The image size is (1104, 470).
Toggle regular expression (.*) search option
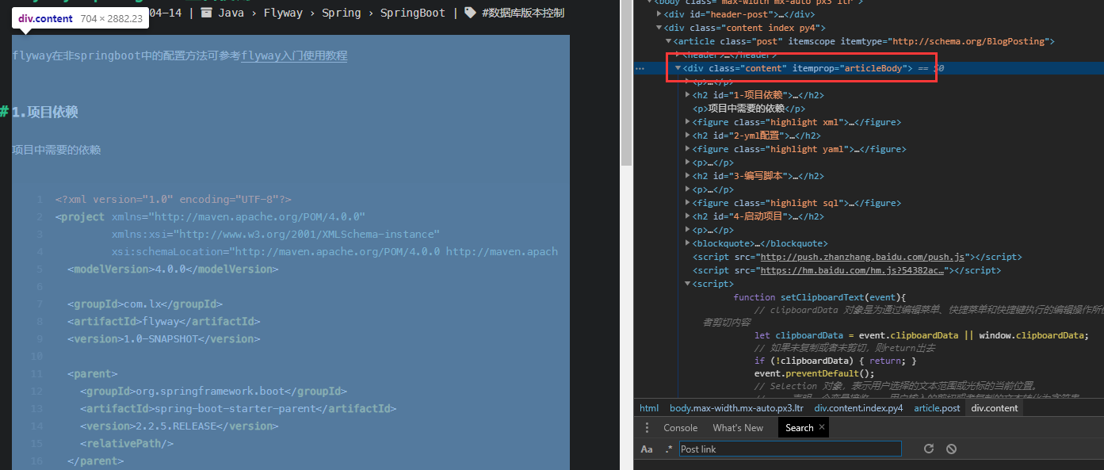668,449
